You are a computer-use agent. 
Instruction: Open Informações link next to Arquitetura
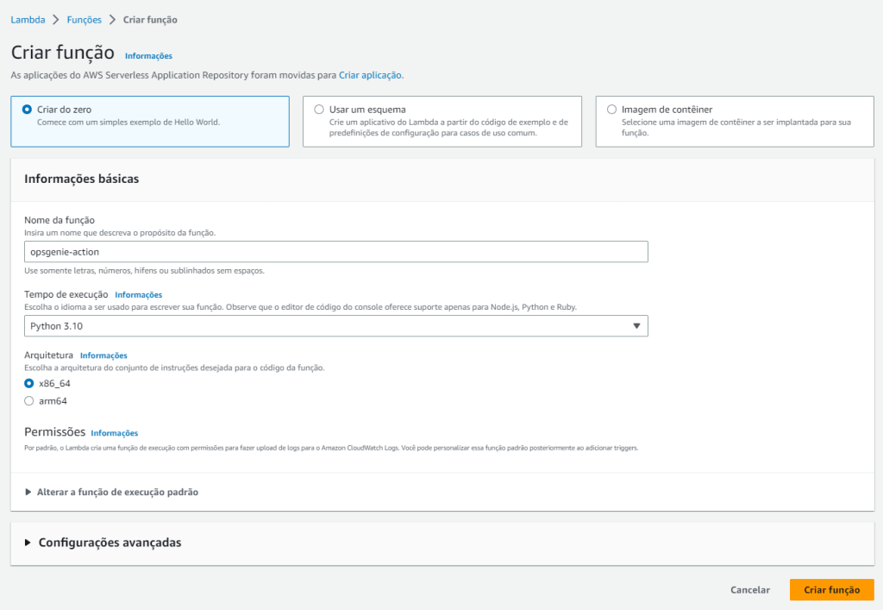coord(103,355)
